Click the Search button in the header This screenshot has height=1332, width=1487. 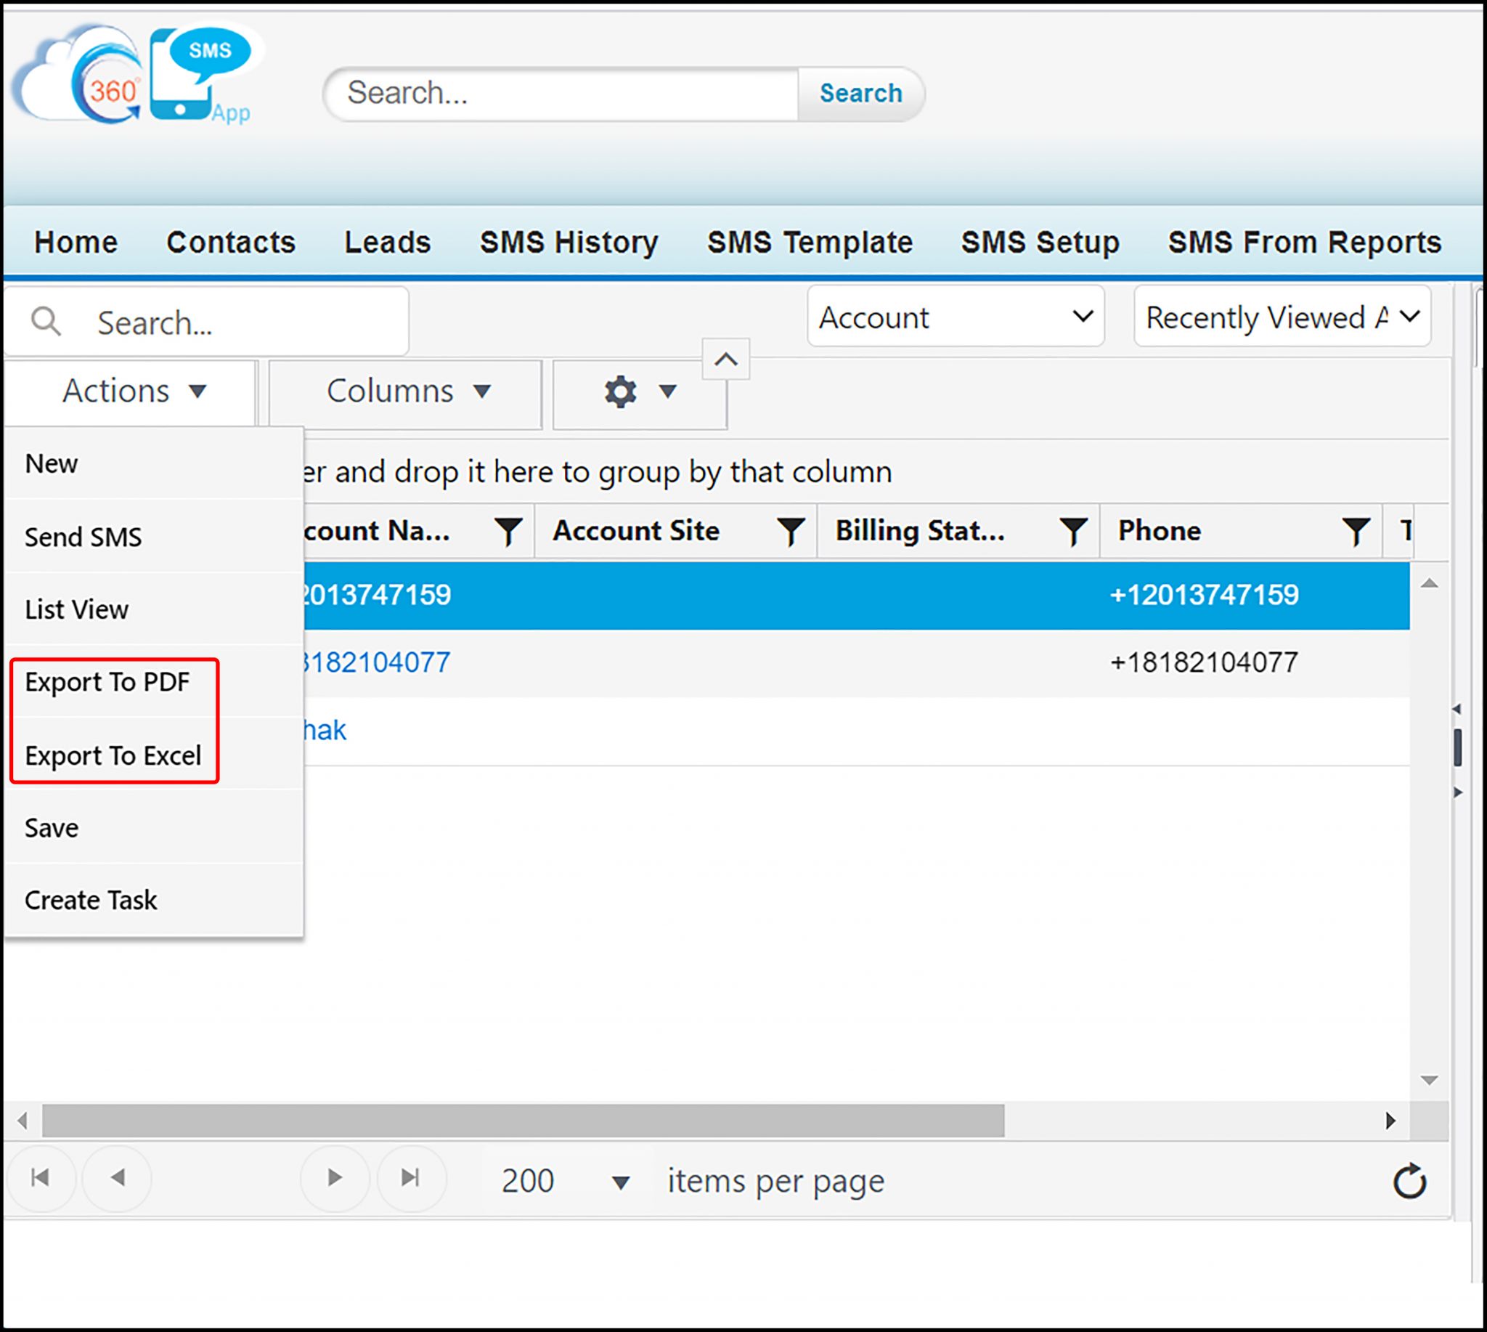(860, 94)
